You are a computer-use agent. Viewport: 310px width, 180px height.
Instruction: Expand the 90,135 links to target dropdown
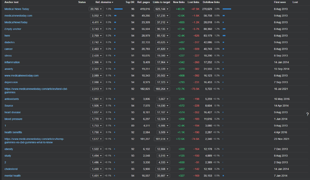click(x=163, y=29)
